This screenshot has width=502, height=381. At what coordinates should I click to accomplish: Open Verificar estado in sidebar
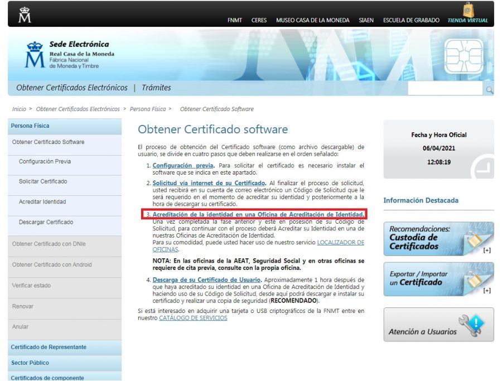tap(31, 286)
